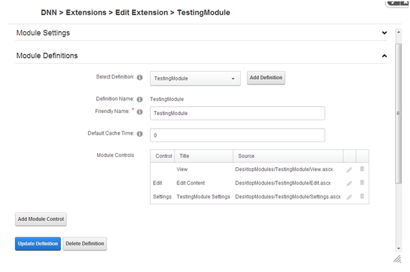Screen dimensions: 410x272
Task: Edit the TestingModule Settings control row
Action: [349, 197]
